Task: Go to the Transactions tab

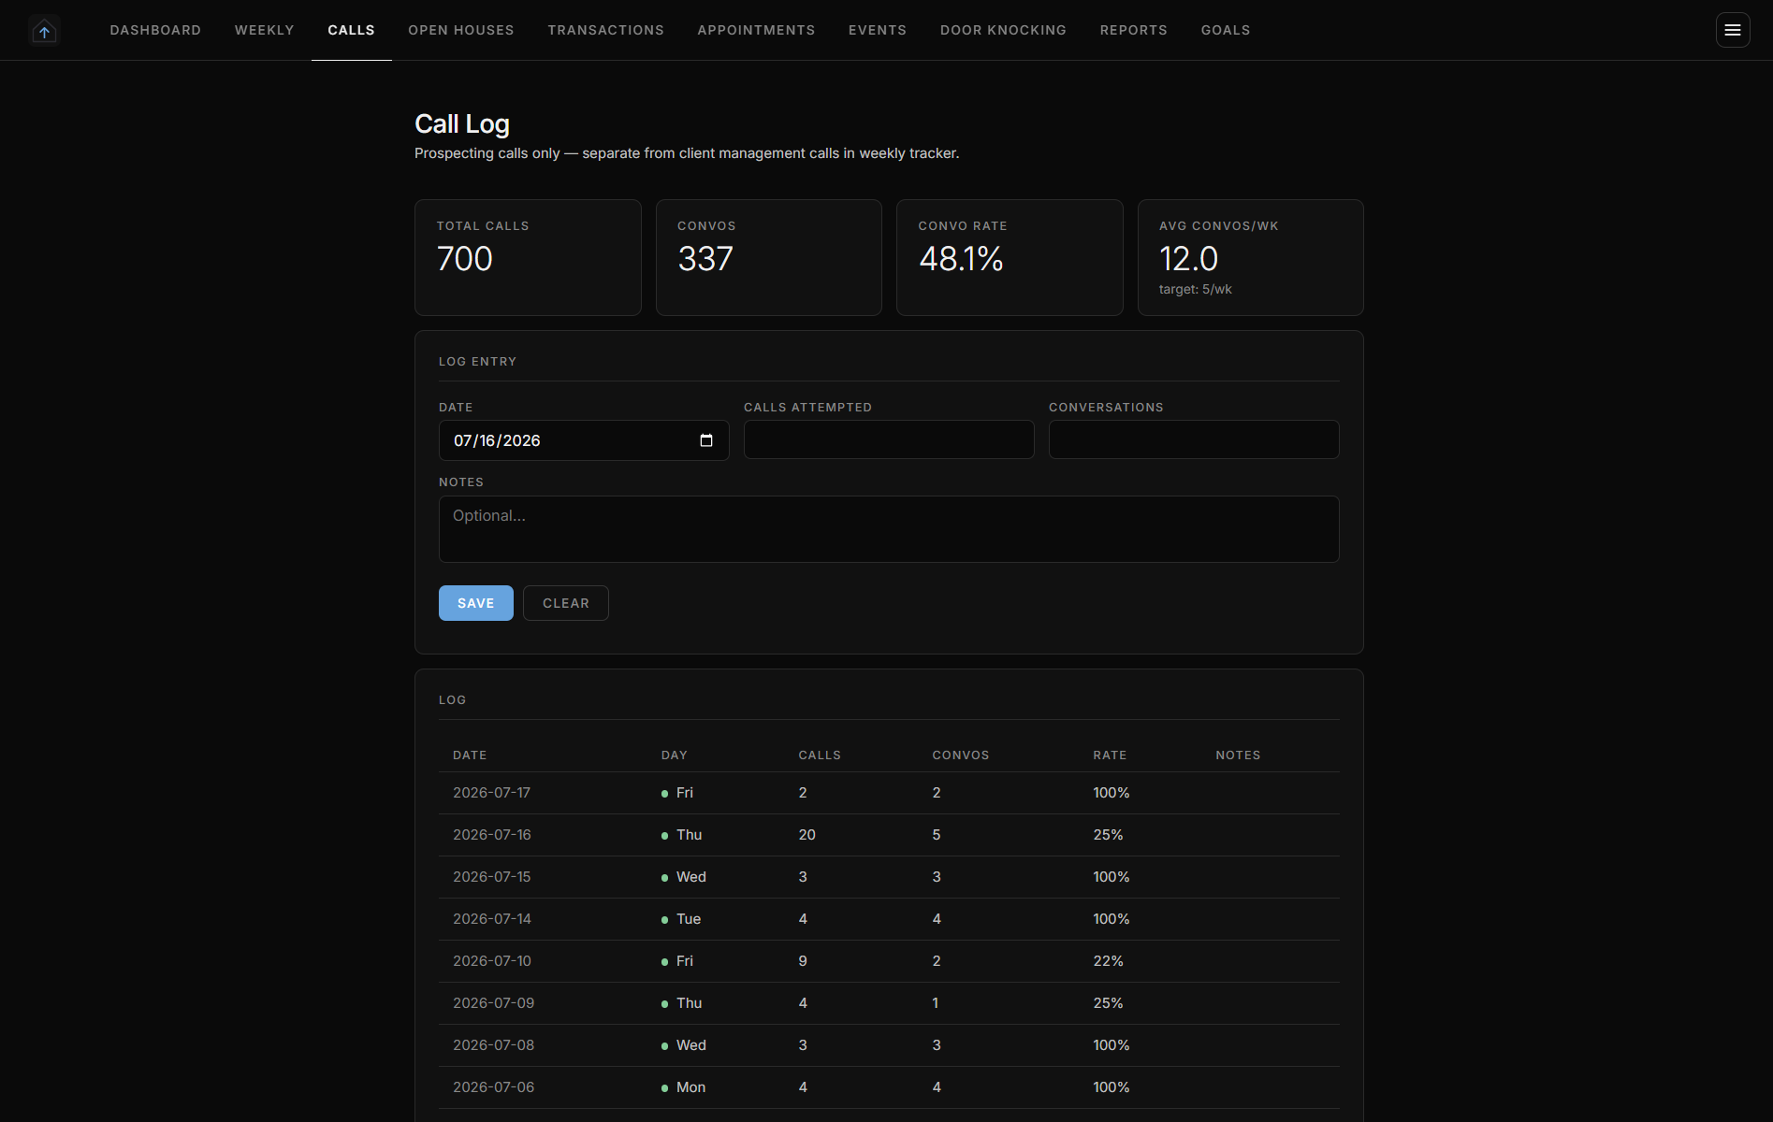Action: tap(606, 30)
